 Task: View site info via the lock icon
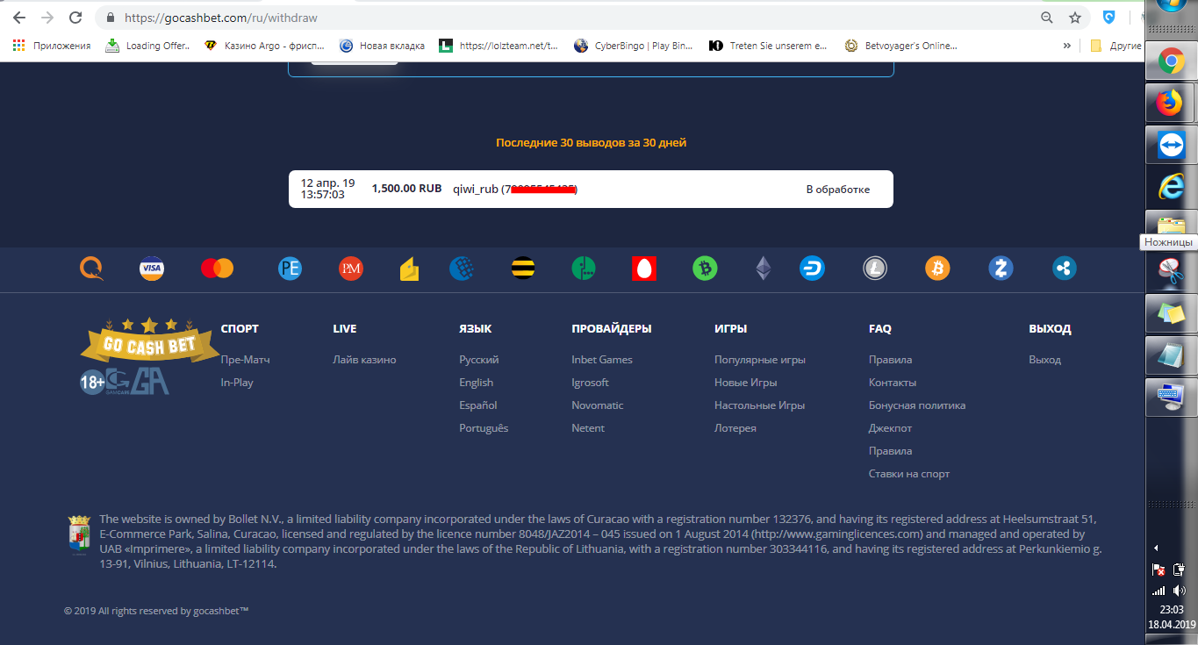click(x=111, y=18)
